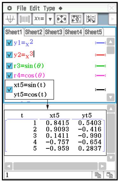Click table vertical scrollbar thumb
Screen dimensions: 118x181
point(111,133)
